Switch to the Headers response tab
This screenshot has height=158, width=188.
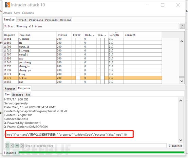click(18, 95)
